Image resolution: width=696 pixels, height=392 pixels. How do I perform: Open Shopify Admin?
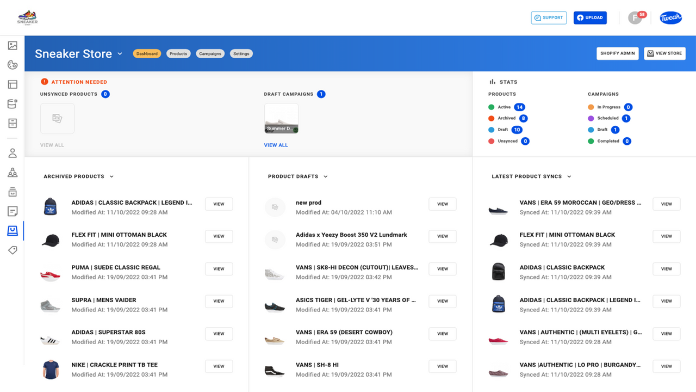click(617, 53)
